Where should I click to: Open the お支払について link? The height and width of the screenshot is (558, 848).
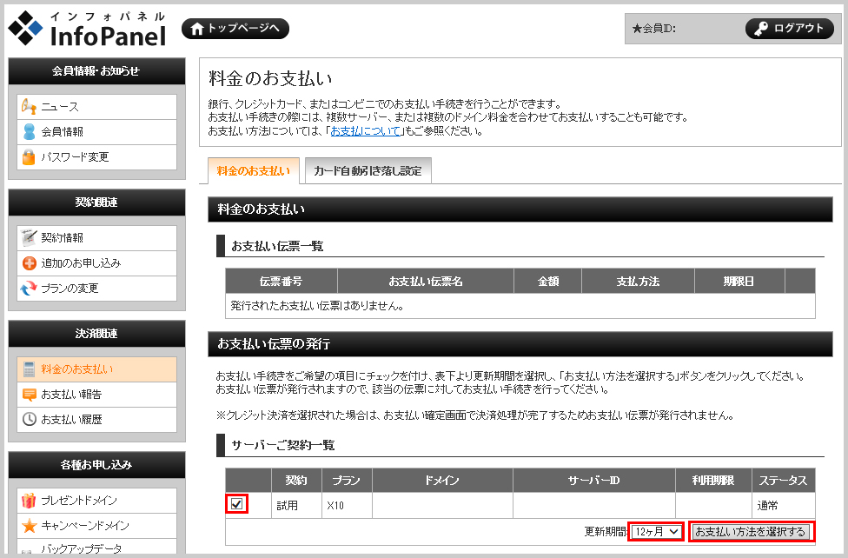(365, 131)
